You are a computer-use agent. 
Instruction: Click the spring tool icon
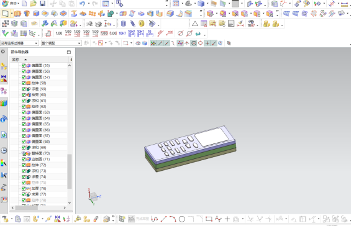click(132, 24)
